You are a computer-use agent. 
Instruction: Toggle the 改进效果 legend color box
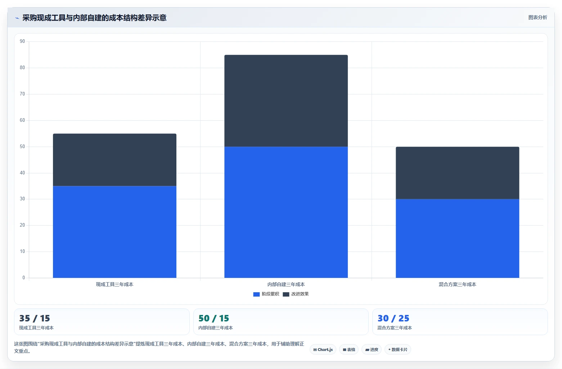pos(286,294)
